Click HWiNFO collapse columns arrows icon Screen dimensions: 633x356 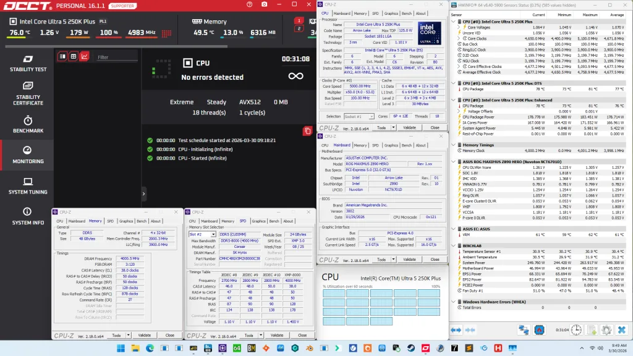click(470, 330)
